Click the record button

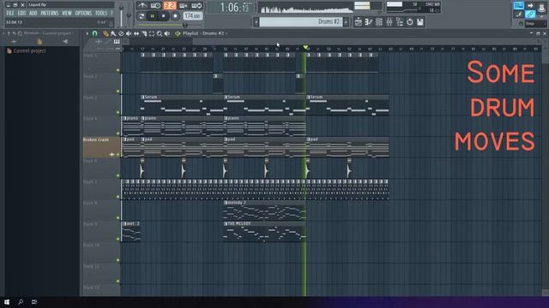pyautogui.click(x=175, y=16)
